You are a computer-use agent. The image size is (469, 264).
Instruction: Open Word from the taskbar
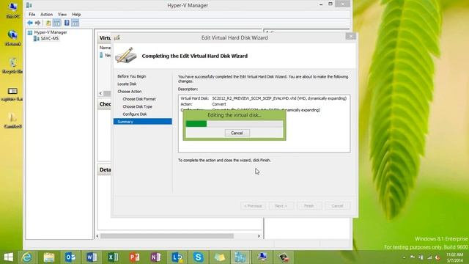(x=92, y=257)
